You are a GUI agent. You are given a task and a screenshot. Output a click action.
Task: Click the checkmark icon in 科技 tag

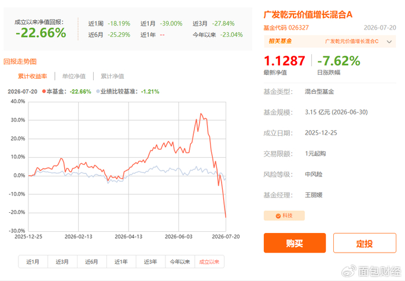278,216
